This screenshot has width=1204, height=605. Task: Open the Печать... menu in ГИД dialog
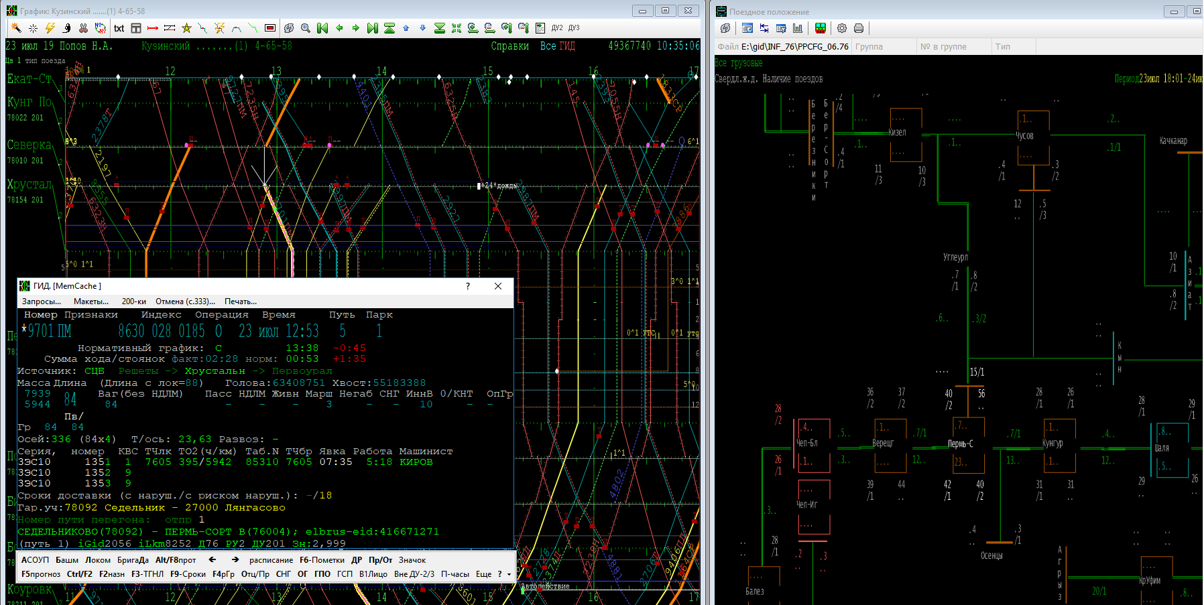(240, 301)
